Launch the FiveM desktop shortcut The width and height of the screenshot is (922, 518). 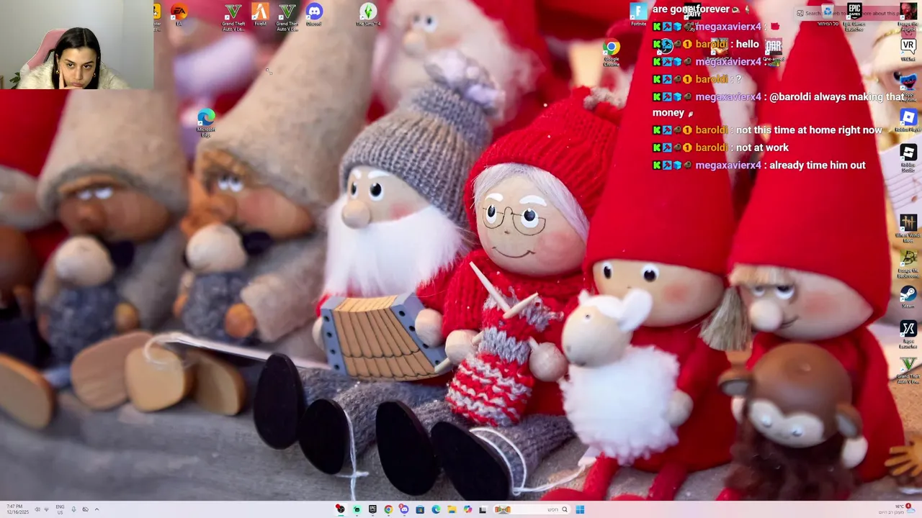[260, 14]
